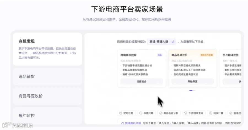Screen dimensions: 248x130
Task: Open the 下游榜单查询 trophy chip
Action: 194,113
